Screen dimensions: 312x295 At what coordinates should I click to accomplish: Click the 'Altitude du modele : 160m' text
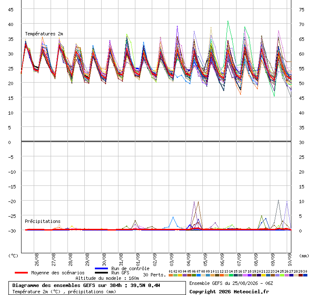pos(107,278)
